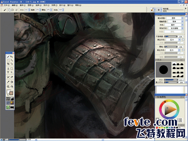Select the Text tool

(x=8, y=72)
